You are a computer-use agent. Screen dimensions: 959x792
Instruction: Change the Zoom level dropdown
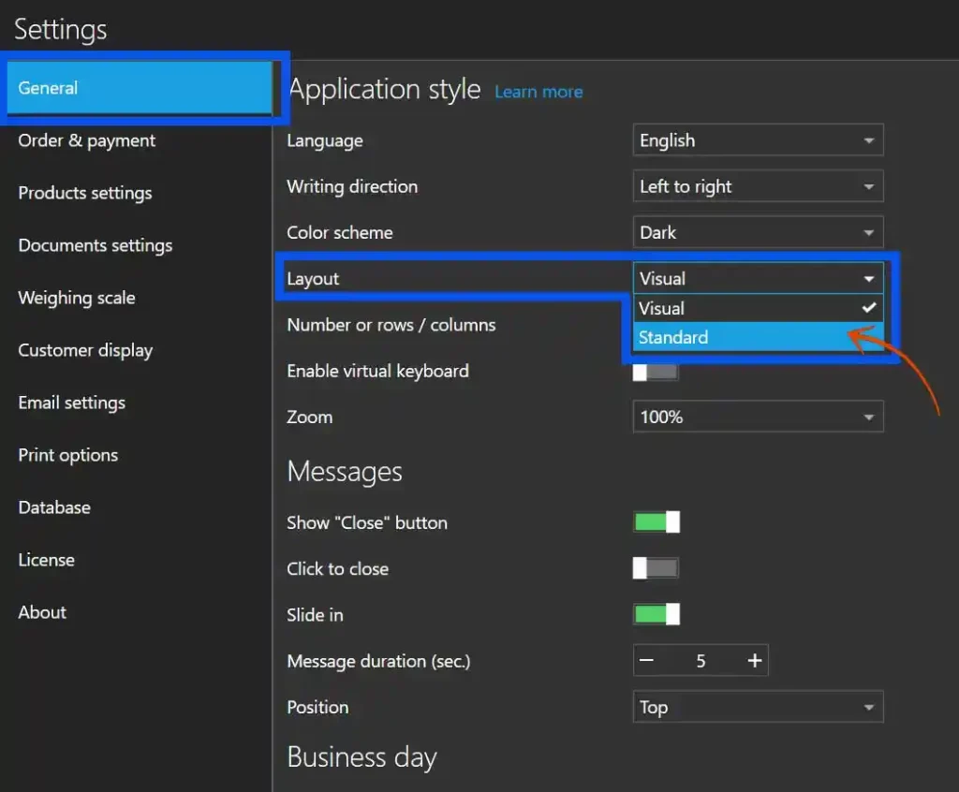[x=758, y=417]
